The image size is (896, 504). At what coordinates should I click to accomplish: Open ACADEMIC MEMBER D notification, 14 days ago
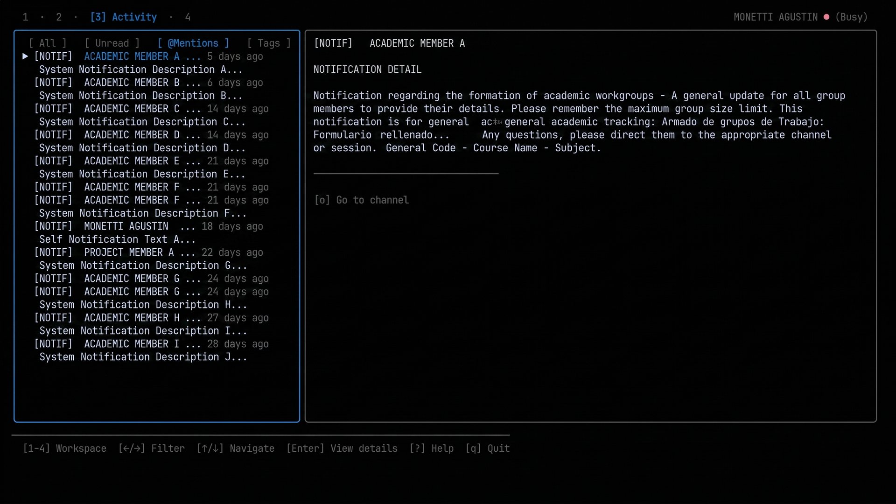151,135
